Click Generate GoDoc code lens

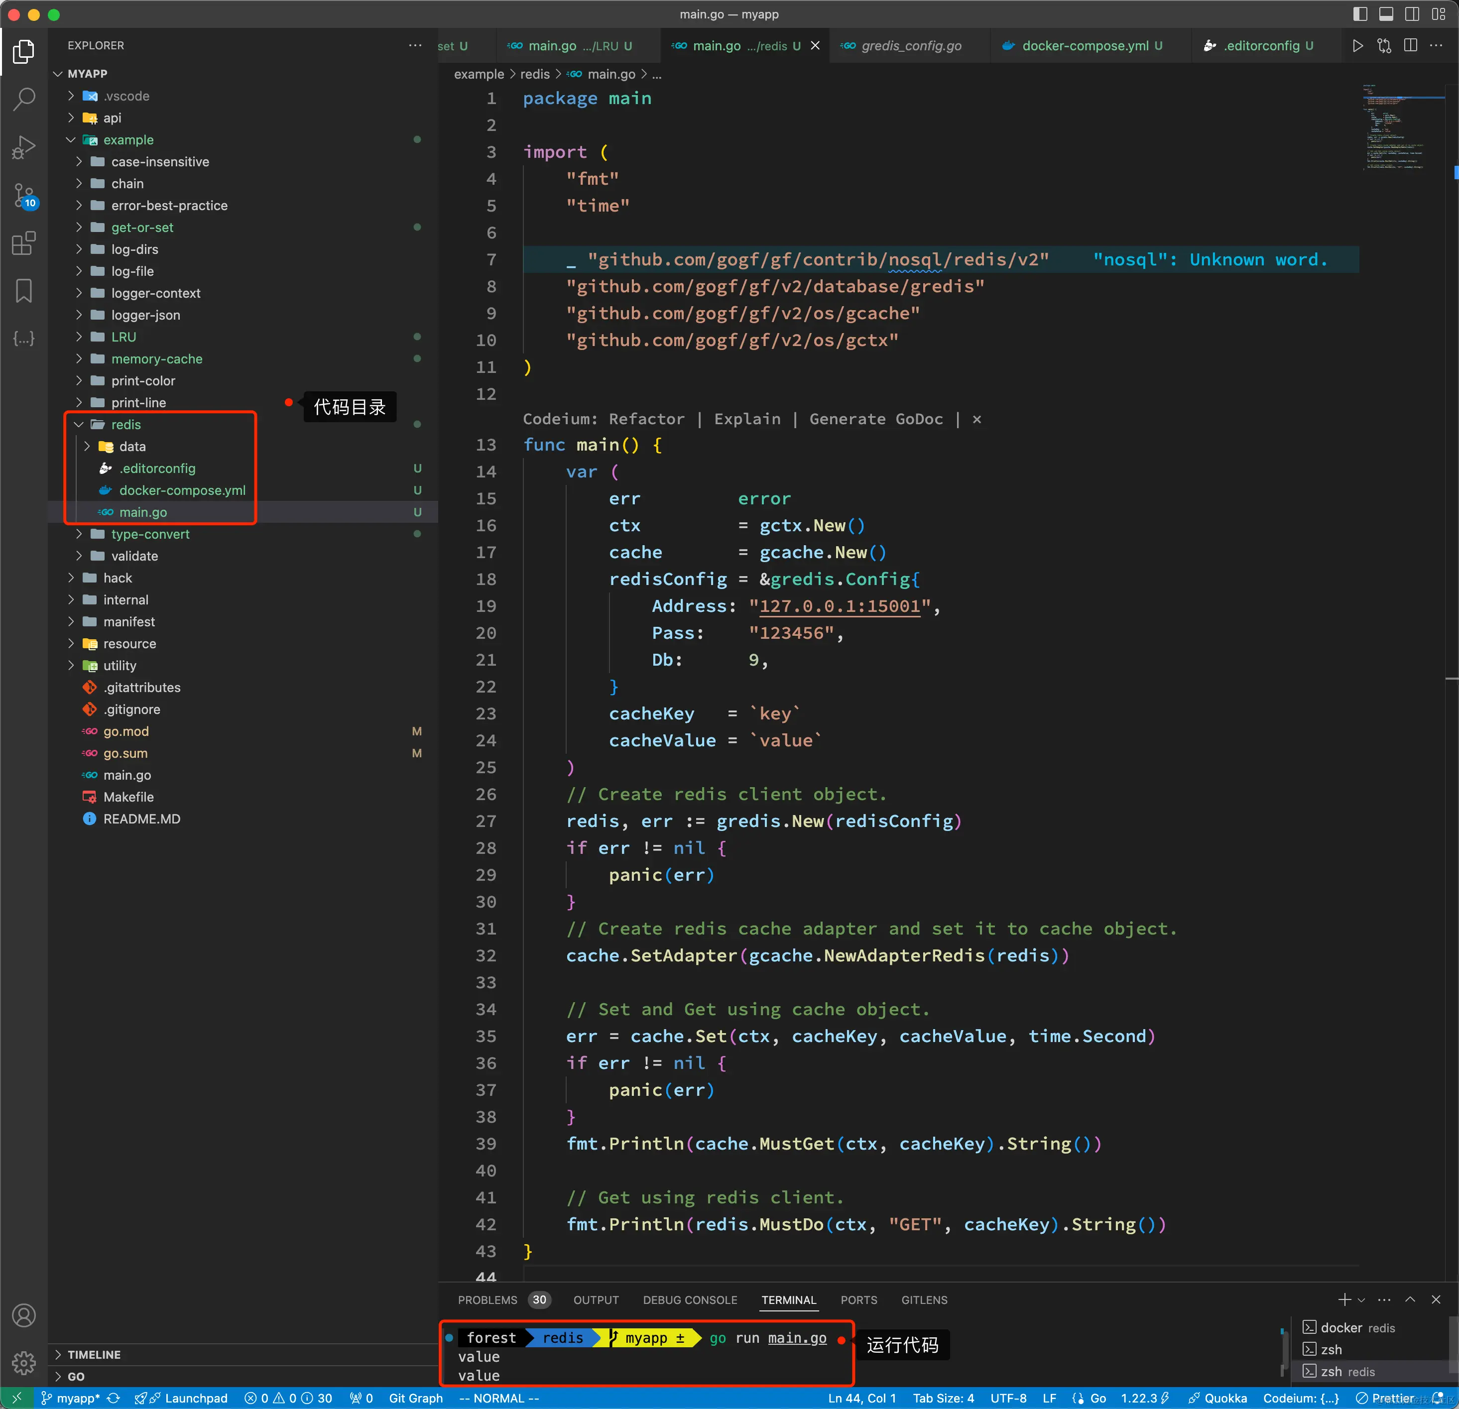pyautogui.click(x=876, y=419)
